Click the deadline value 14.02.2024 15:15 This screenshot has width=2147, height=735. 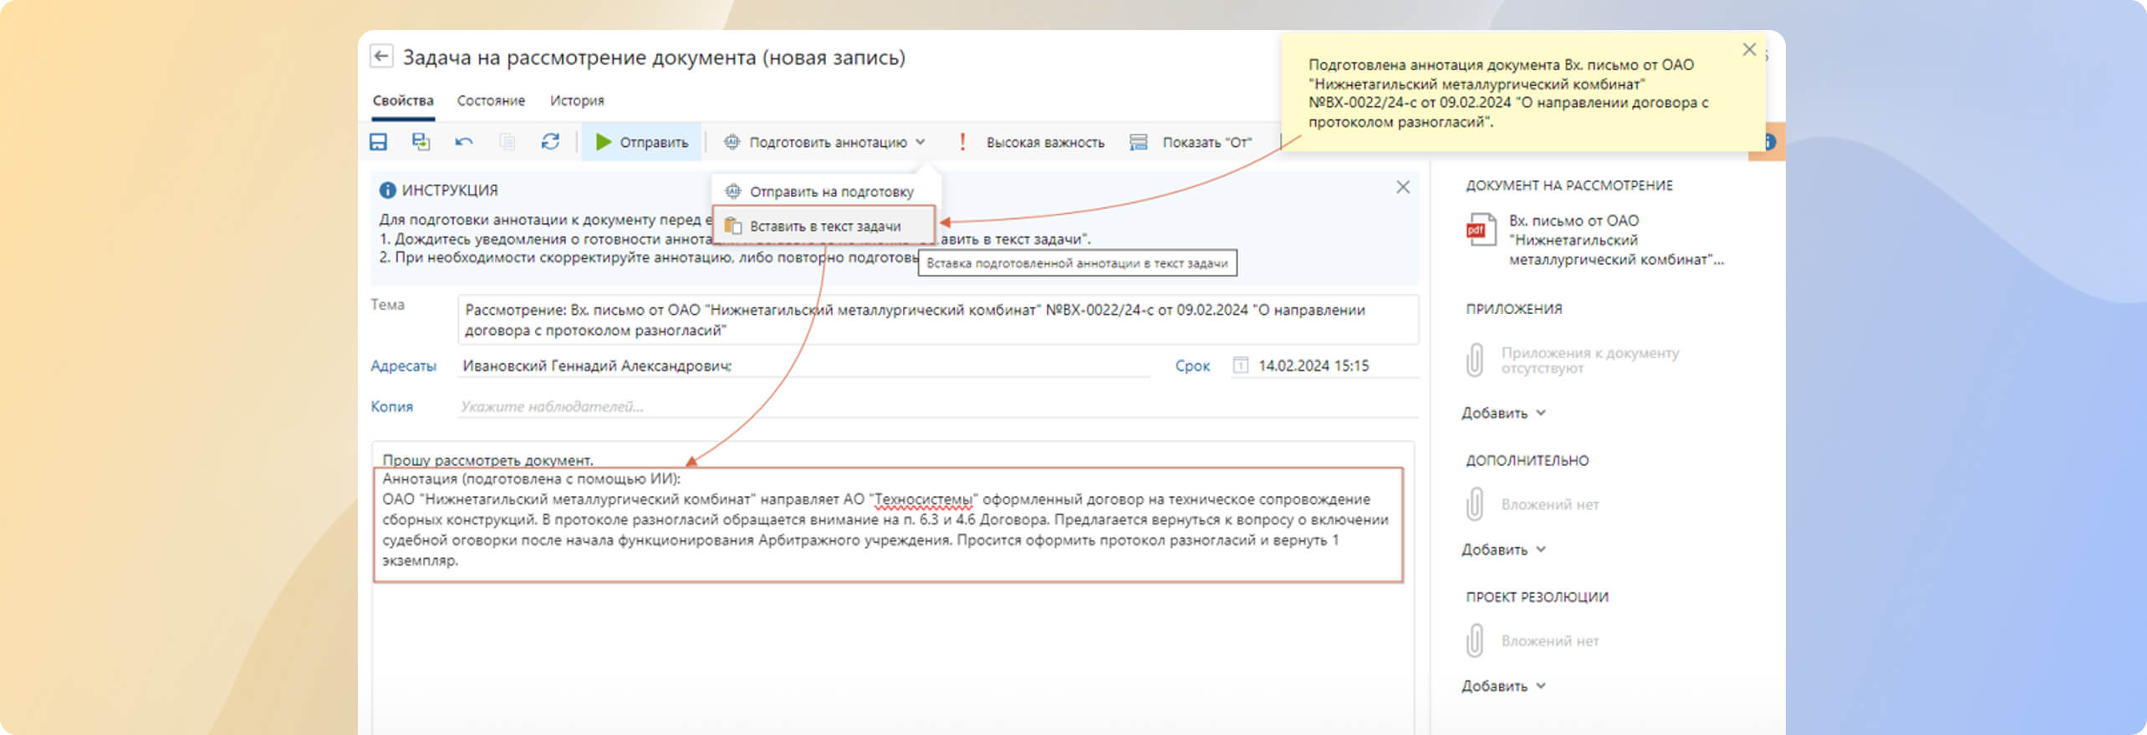click(x=1313, y=366)
